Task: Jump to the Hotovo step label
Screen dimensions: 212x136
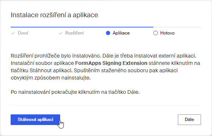Action: (x=167, y=33)
